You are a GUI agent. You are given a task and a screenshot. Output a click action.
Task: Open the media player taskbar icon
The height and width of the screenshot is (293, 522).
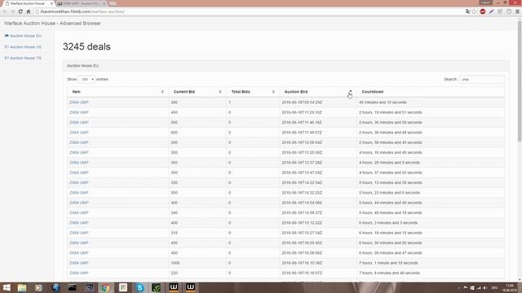38,287
